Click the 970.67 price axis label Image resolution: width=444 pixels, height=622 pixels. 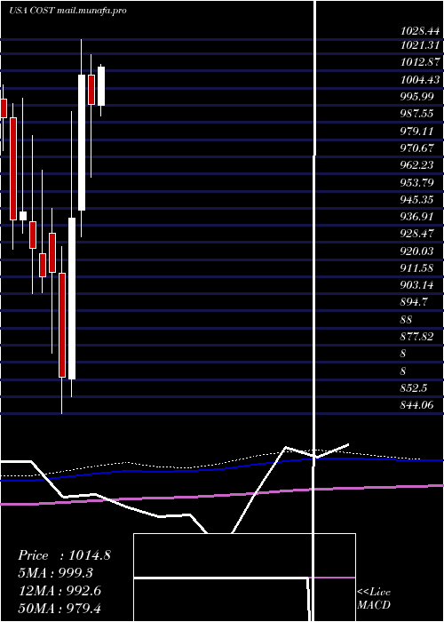coord(417,148)
